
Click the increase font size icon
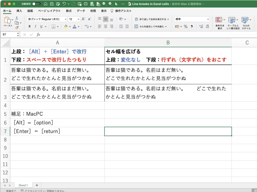84,19
